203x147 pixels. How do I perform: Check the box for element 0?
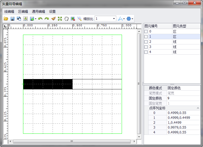[x=146, y=31]
